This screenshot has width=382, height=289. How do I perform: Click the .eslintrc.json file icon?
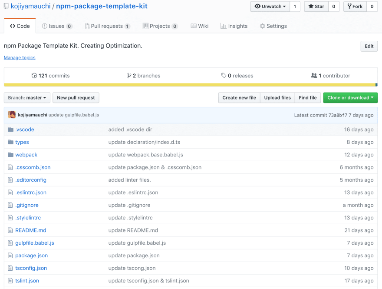click(10, 193)
